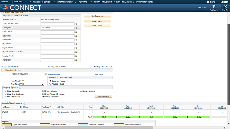Click the Save Criteria button
Image resolution: width=230 pixels, height=129 pixels.
pos(97,25)
